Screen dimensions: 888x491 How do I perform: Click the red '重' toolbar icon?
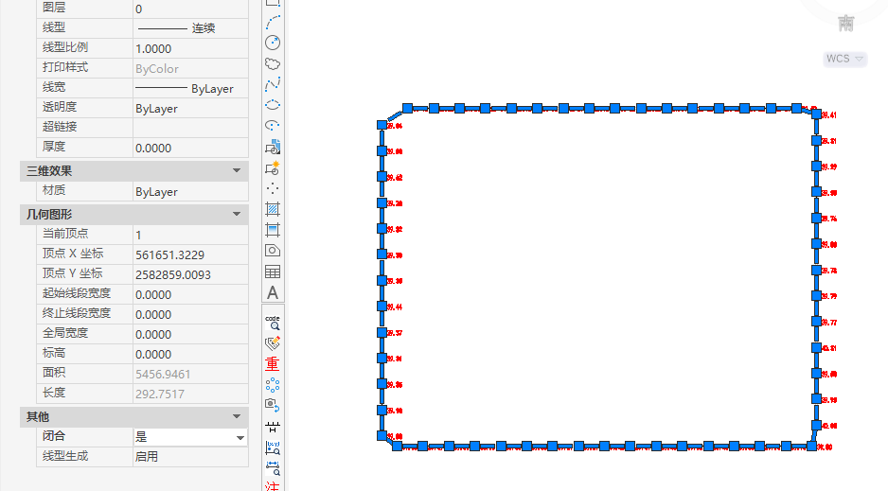273,363
